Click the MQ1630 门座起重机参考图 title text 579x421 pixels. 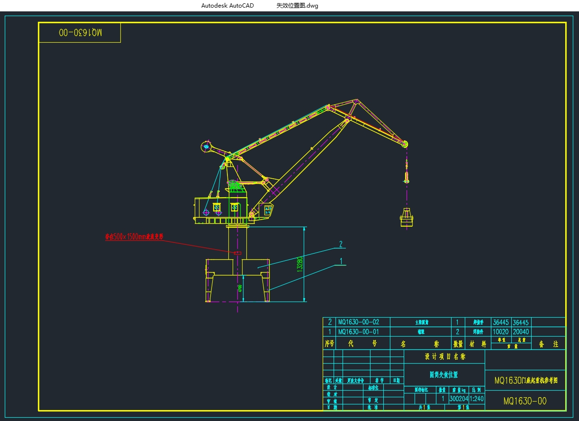(x=525, y=380)
